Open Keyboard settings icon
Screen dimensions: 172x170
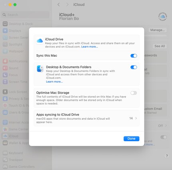click(x=5, y=153)
